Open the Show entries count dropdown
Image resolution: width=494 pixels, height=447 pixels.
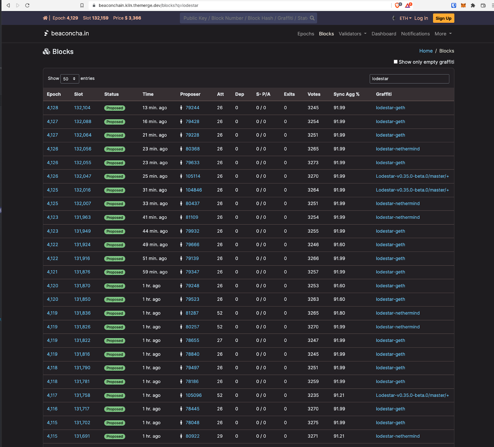point(70,79)
